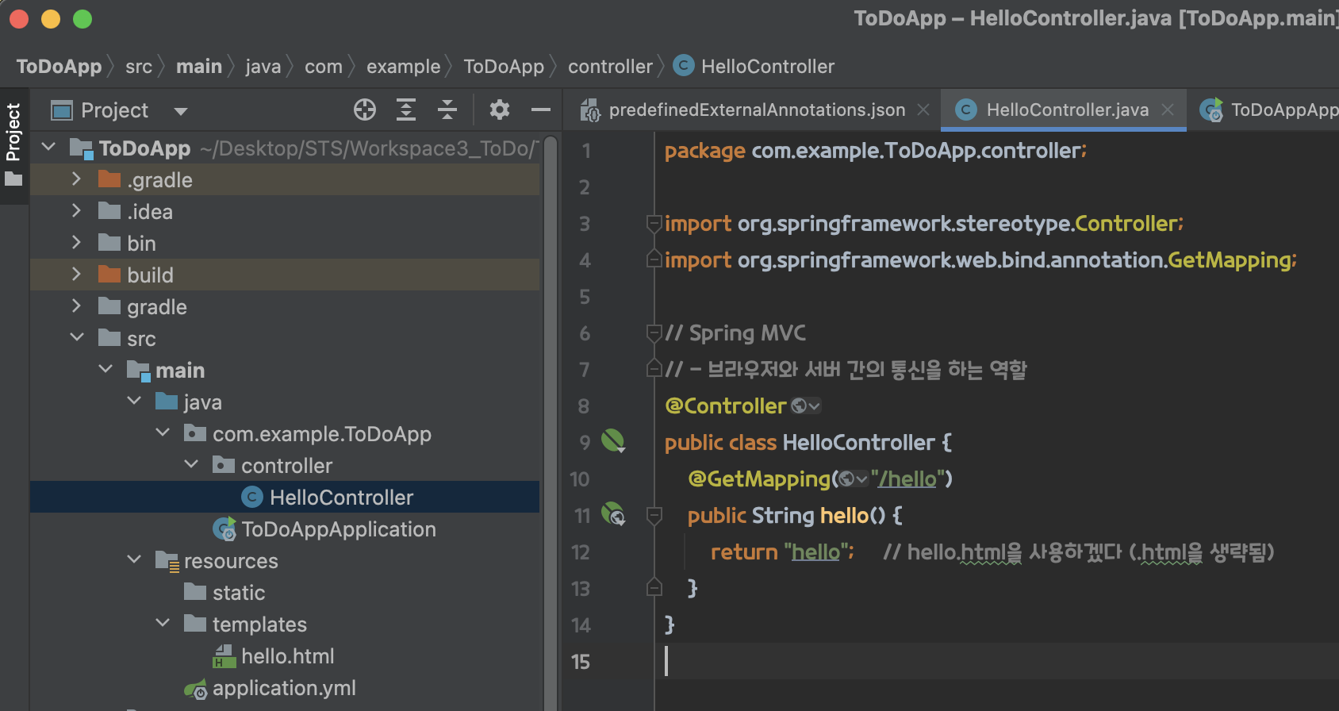This screenshot has height=711, width=1339.
Task: Expand the bin folder
Action: (x=76, y=242)
